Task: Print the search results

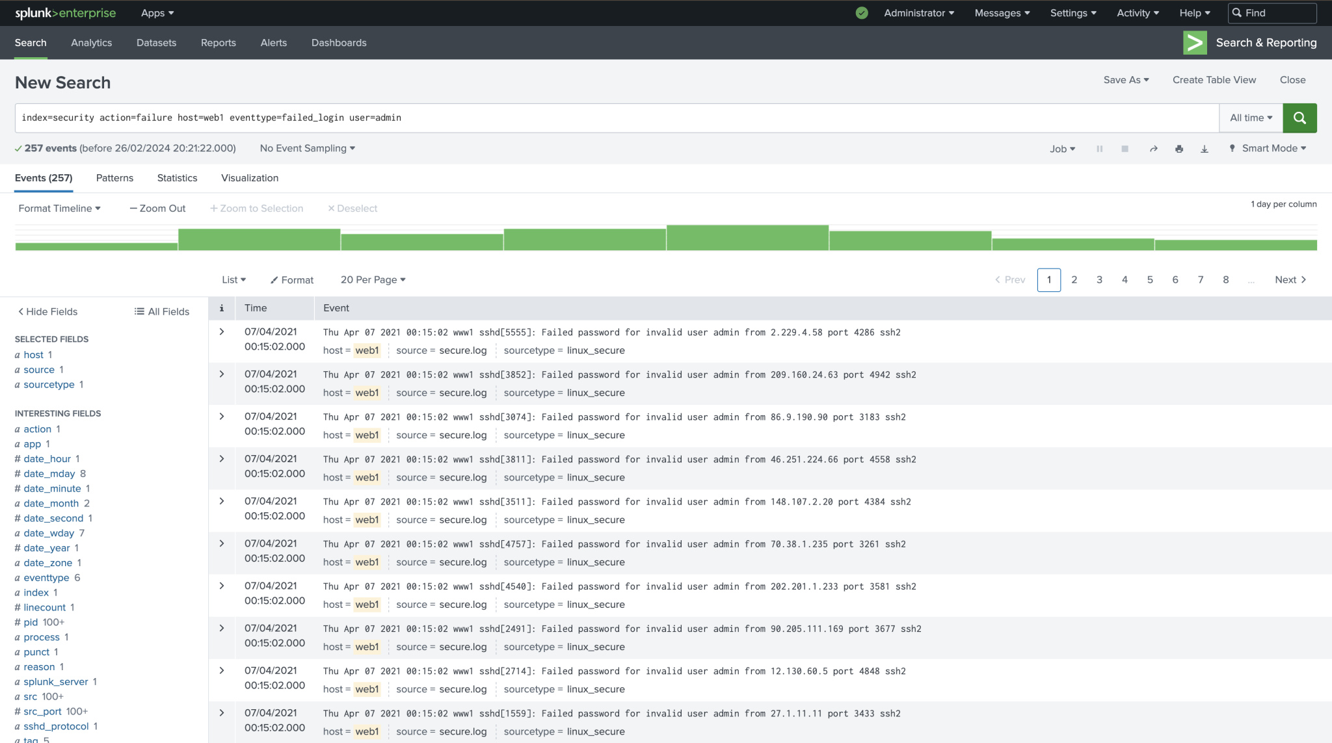Action: [x=1179, y=149]
